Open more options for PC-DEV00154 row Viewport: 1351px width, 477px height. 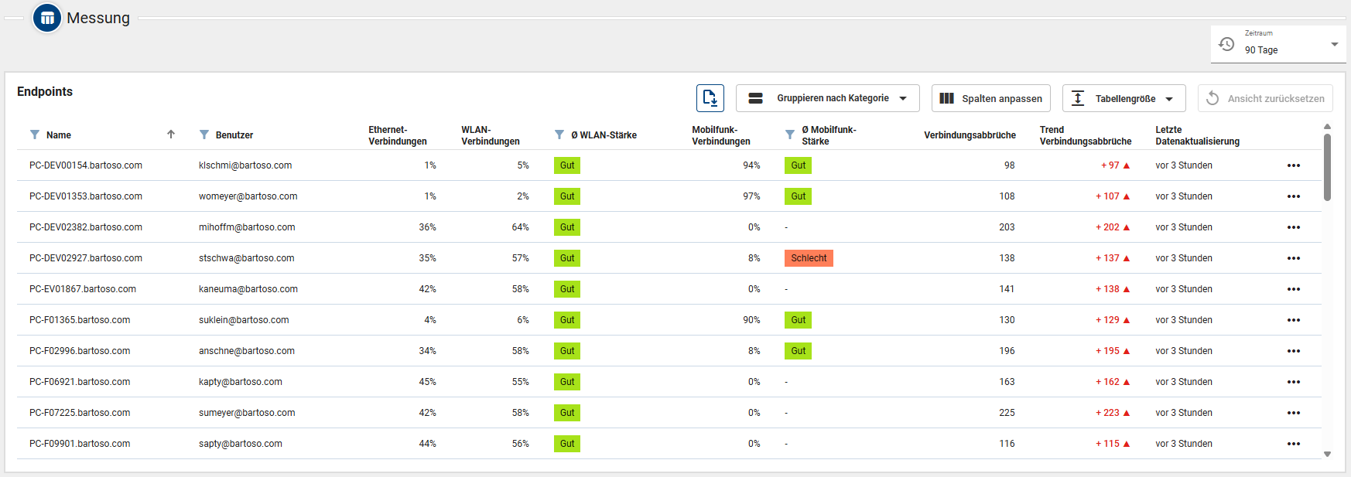pyautogui.click(x=1293, y=165)
